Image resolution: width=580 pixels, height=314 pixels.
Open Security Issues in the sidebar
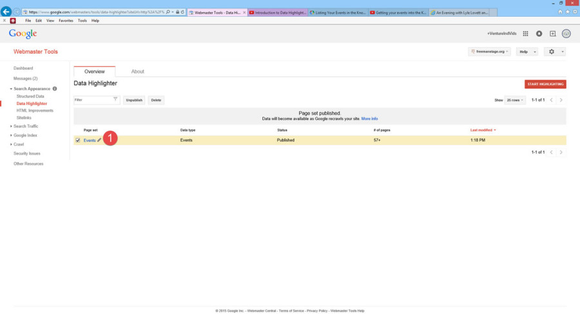click(x=27, y=153)
